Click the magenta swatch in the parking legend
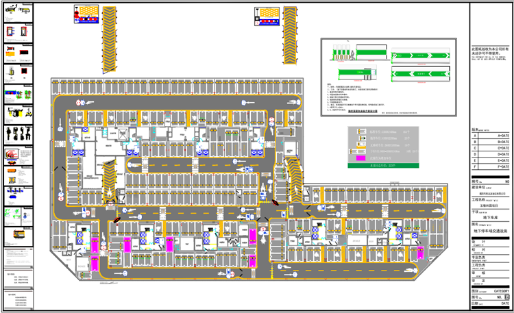 (360, 158)
